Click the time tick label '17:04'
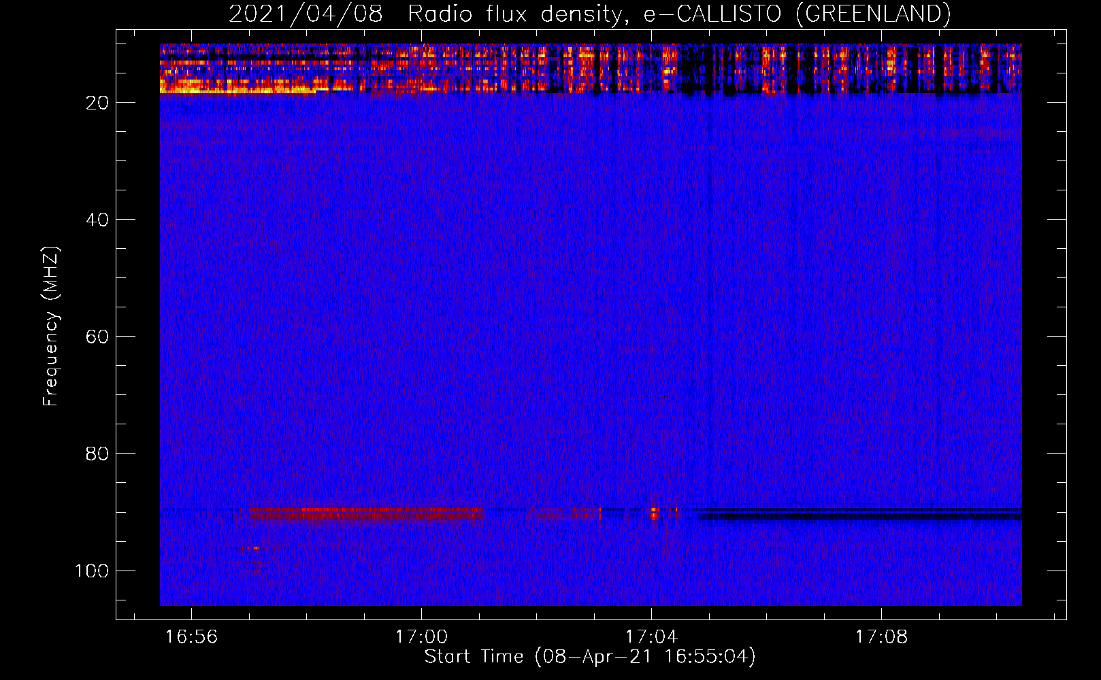 coord(651,637)
